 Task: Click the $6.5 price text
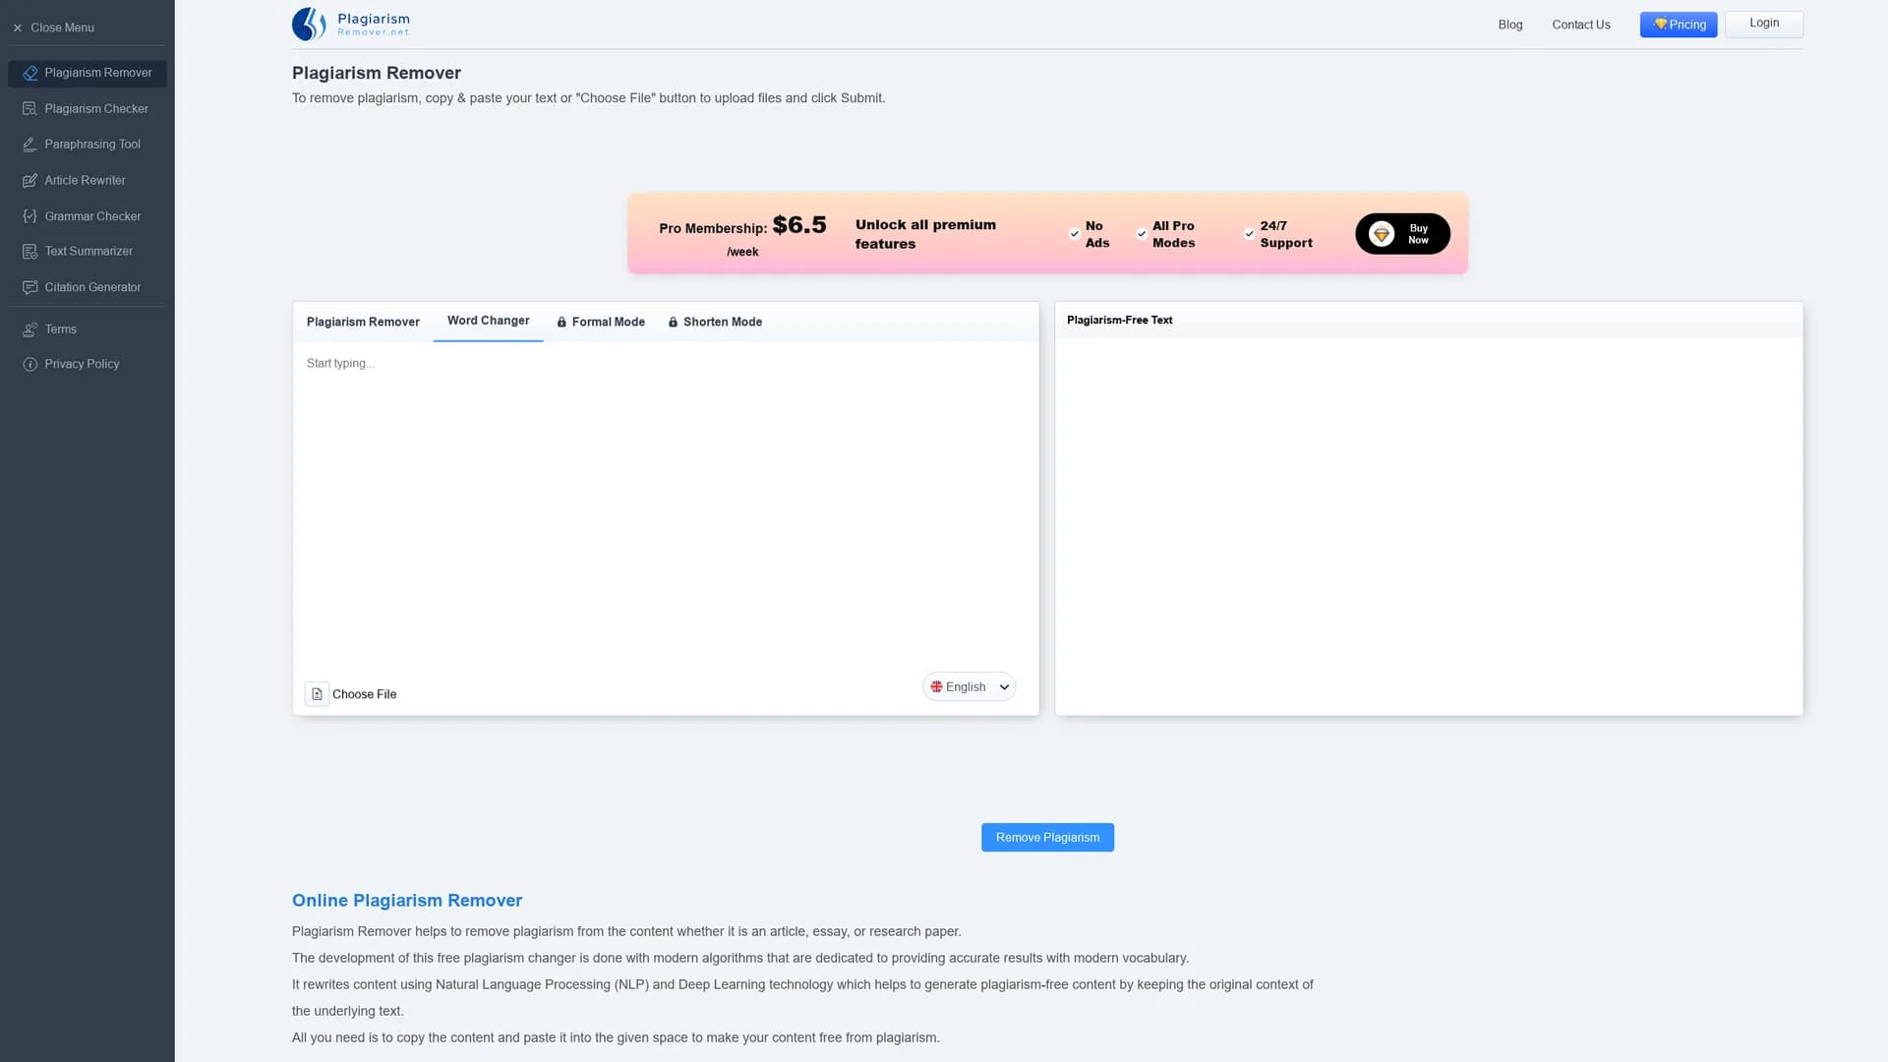coord(798,225)
